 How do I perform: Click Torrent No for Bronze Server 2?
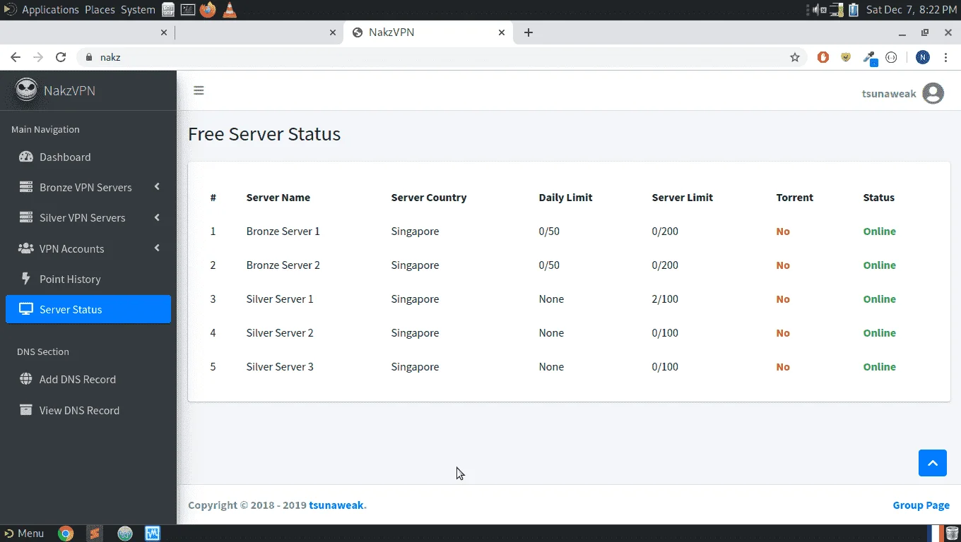783,265
